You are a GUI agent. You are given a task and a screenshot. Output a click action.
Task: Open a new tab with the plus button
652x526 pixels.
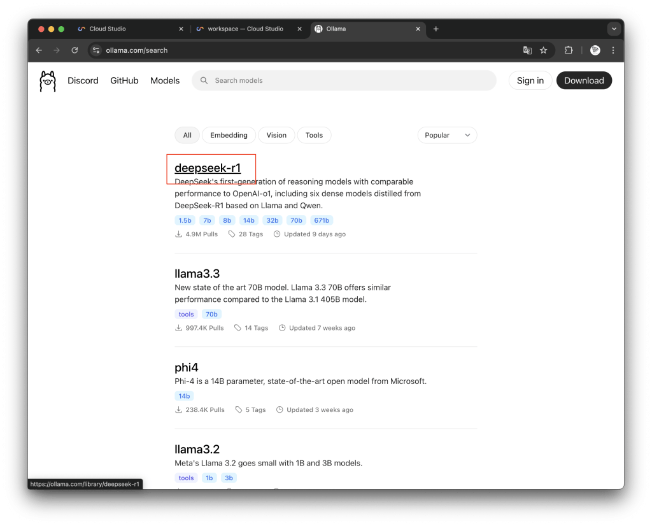(436, 29)
